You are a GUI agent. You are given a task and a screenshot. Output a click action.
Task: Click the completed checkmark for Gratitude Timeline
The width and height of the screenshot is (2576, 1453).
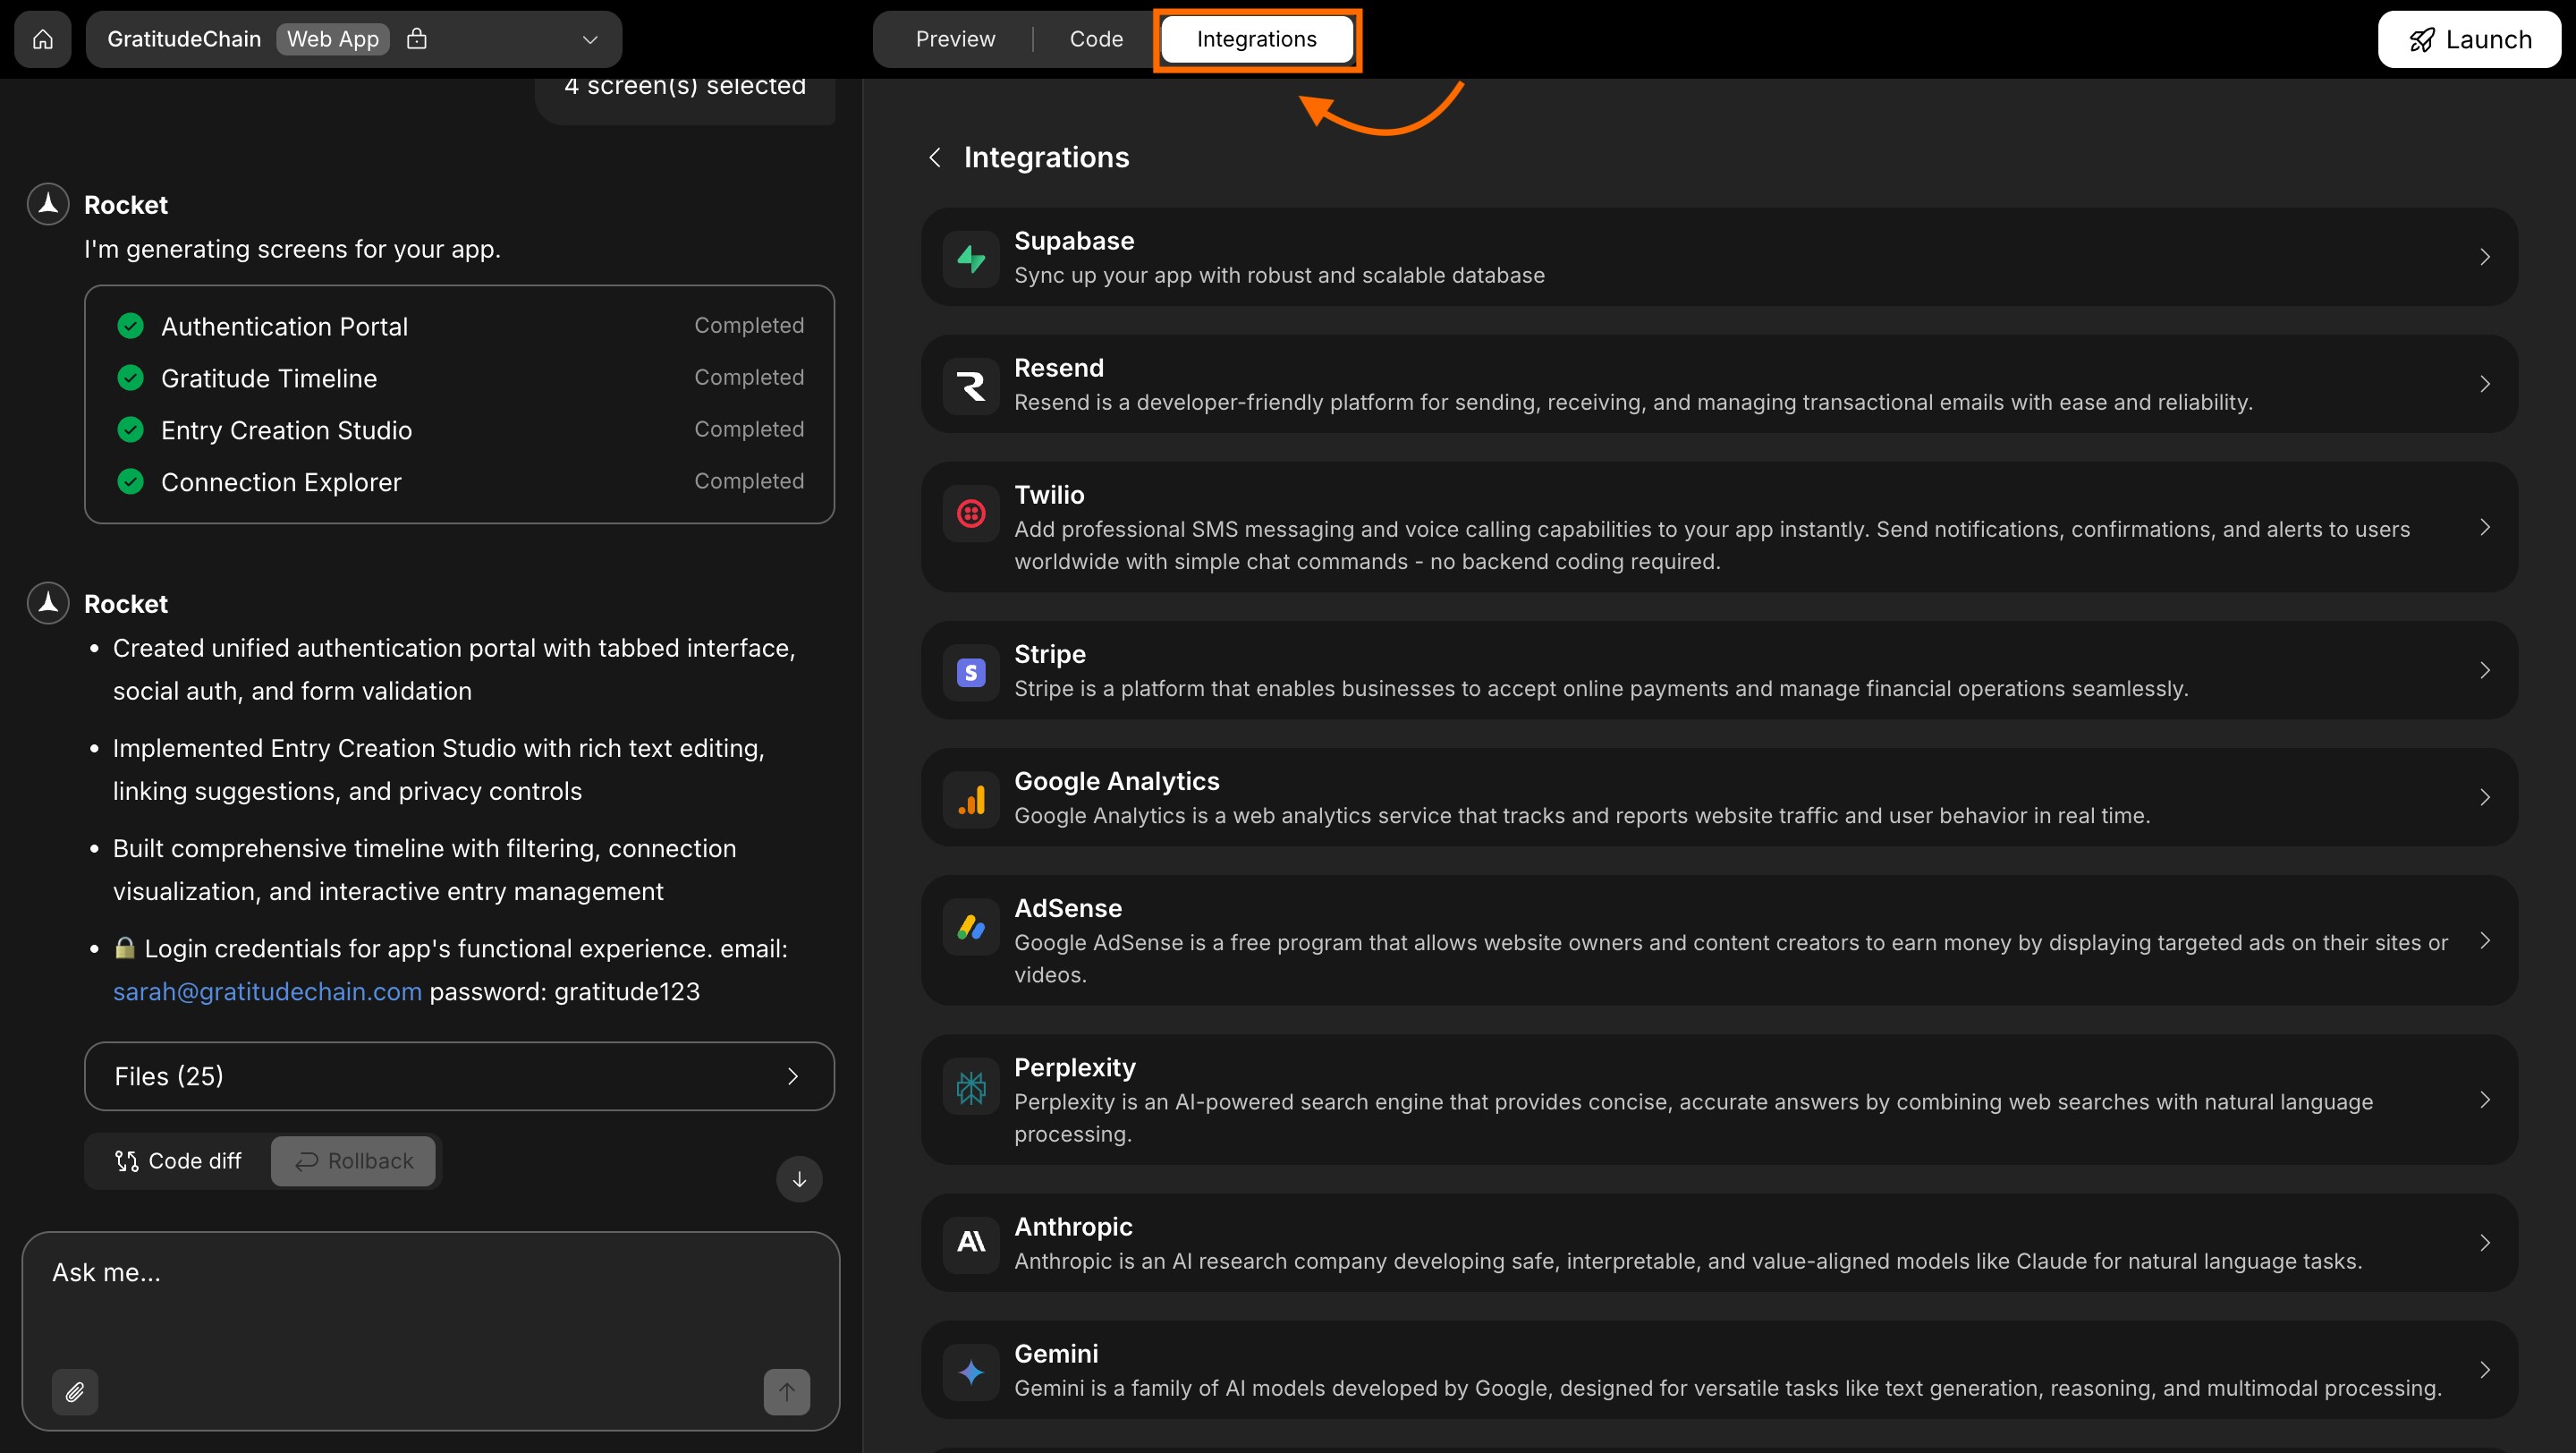130,377
